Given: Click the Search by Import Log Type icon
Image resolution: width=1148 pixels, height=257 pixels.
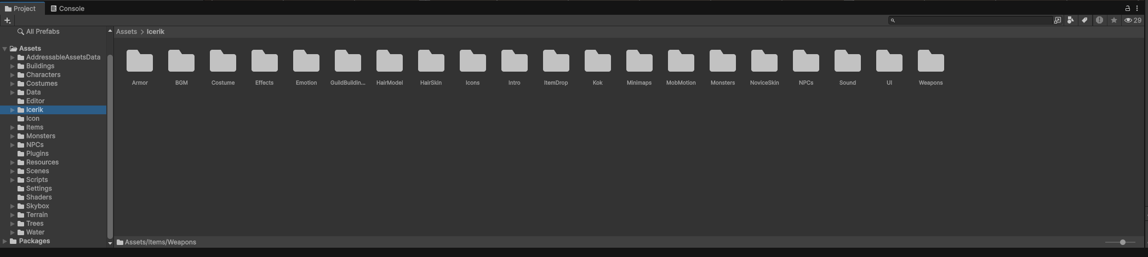Looking at the screenshot, I should point(1099,20).
